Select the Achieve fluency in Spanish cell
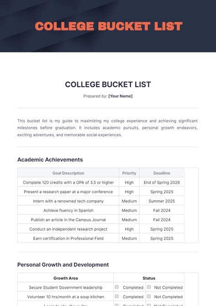The height and width of the screenshot is (306, 216). 68,211
